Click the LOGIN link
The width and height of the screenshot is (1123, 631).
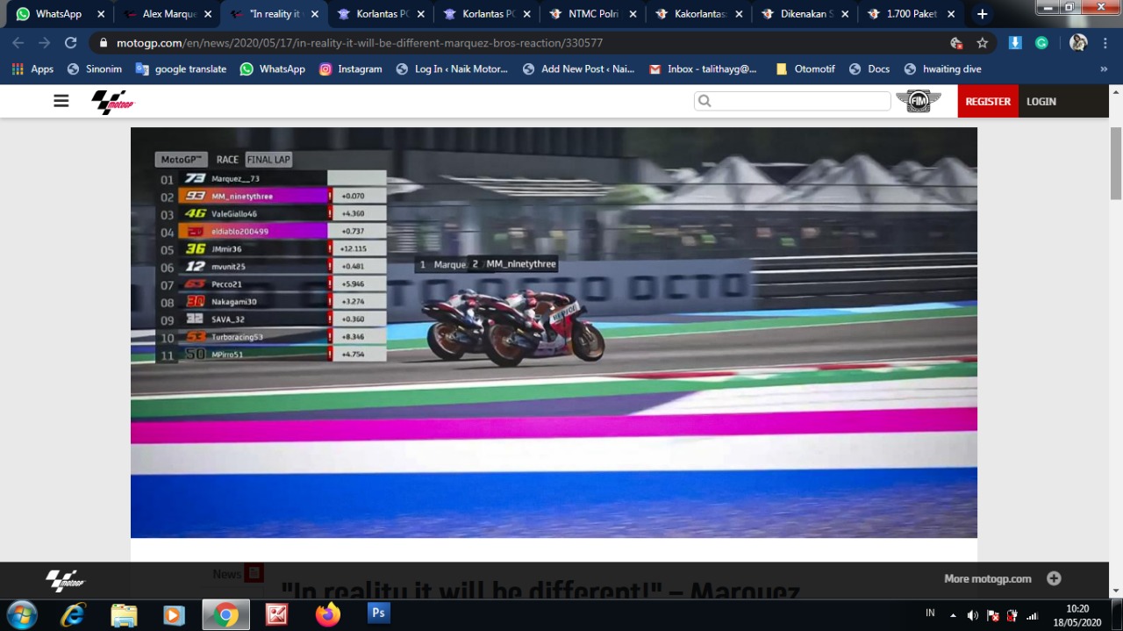tap(1041, 101)
